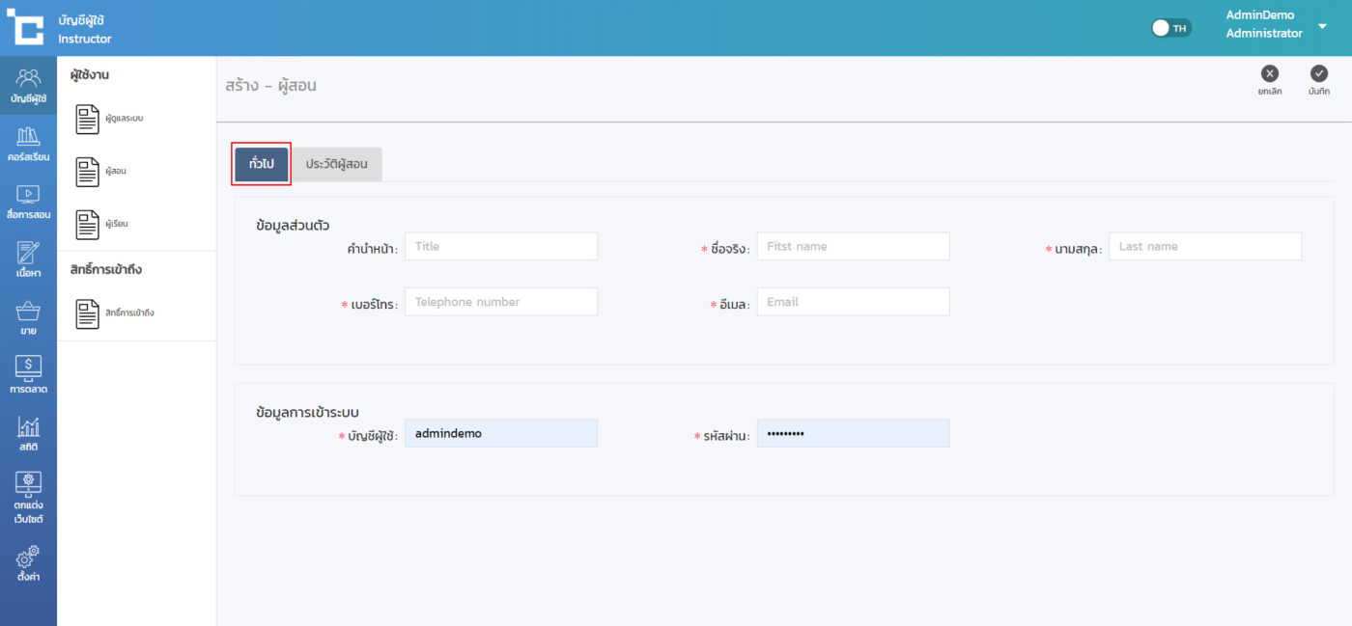Open the การตลาด marketing sidebar icon
Viewport: 1352px width, 626px height.
pos(28,375)
